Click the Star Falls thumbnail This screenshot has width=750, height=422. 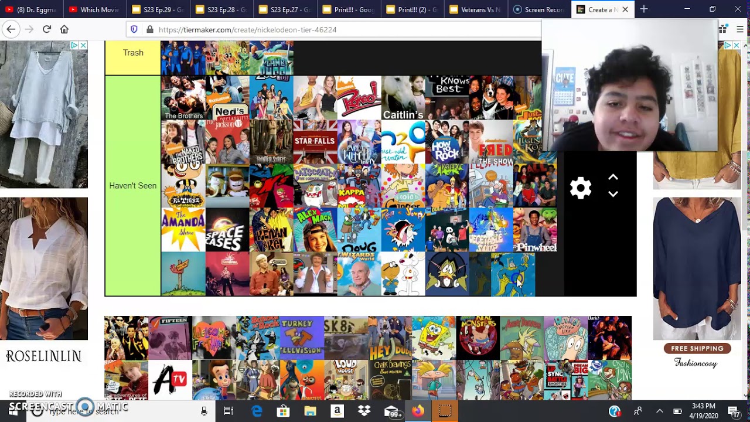pos(315,142)
